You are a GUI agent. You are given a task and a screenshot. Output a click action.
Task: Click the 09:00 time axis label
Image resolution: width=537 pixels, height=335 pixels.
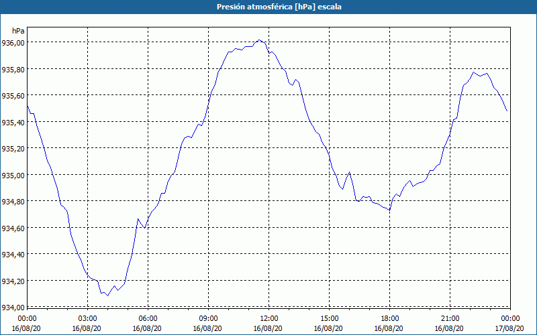coord(209,319)
